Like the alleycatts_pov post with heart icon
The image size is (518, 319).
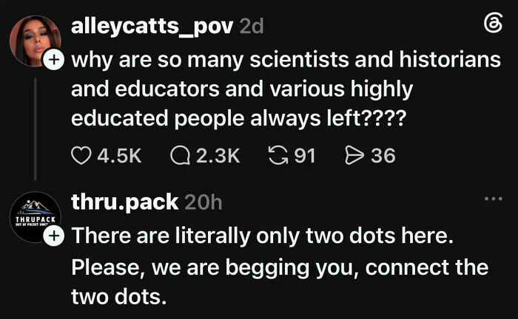click(81, 156)
